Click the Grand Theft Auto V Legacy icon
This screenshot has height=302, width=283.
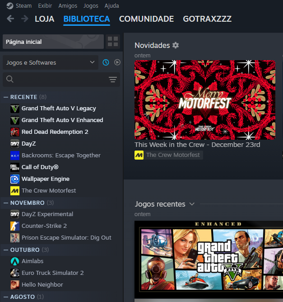[15, 109]
